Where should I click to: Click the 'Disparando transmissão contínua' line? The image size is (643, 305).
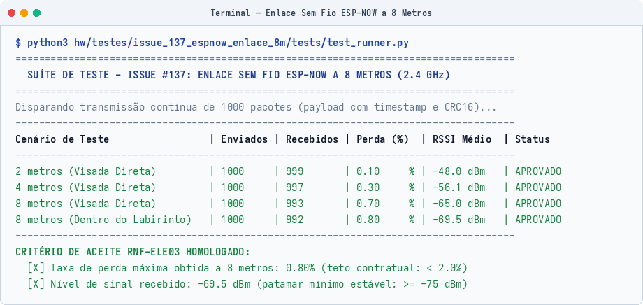point(257,107)
